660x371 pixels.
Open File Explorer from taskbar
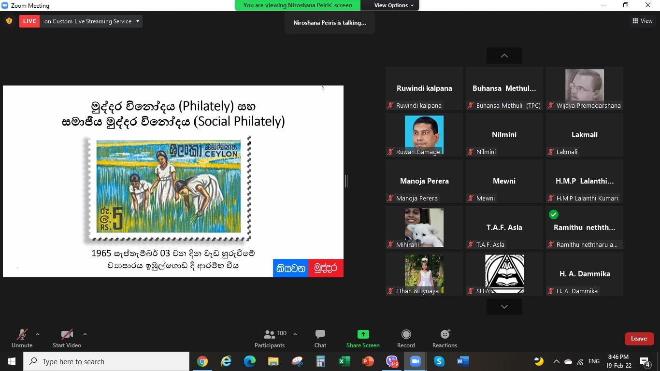point(273,361)
